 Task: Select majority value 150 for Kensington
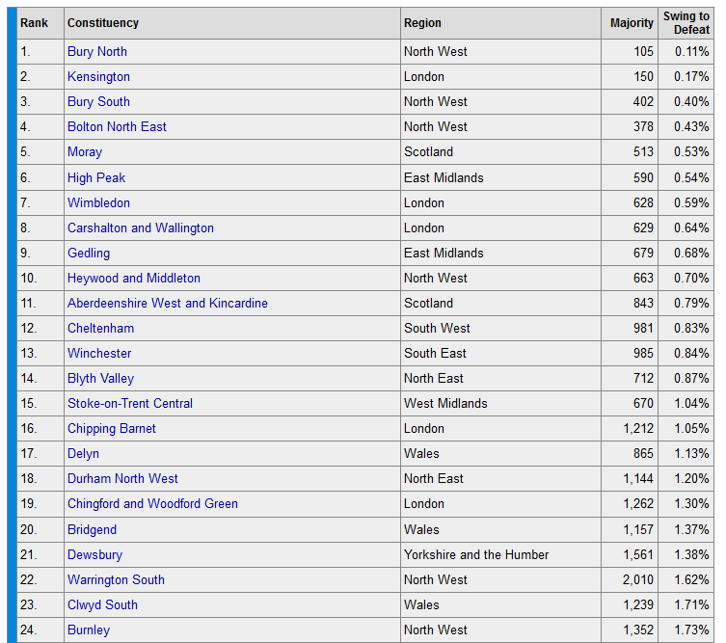click(643, 76)
